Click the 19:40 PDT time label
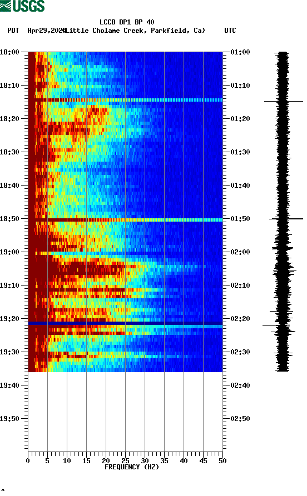Viewport: 307px width, 496px height. click(x=9, y=385)
